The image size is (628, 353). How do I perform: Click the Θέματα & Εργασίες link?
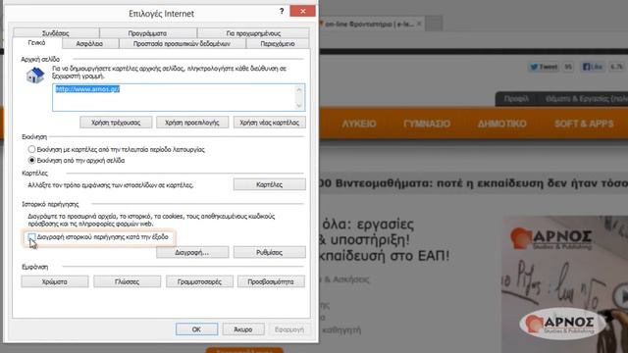[x=586, y=98]
